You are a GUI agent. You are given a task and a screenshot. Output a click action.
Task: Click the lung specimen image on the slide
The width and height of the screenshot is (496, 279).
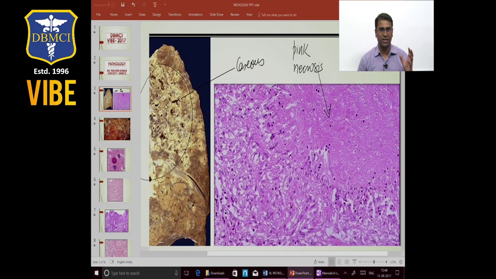[x=179, y=141]
